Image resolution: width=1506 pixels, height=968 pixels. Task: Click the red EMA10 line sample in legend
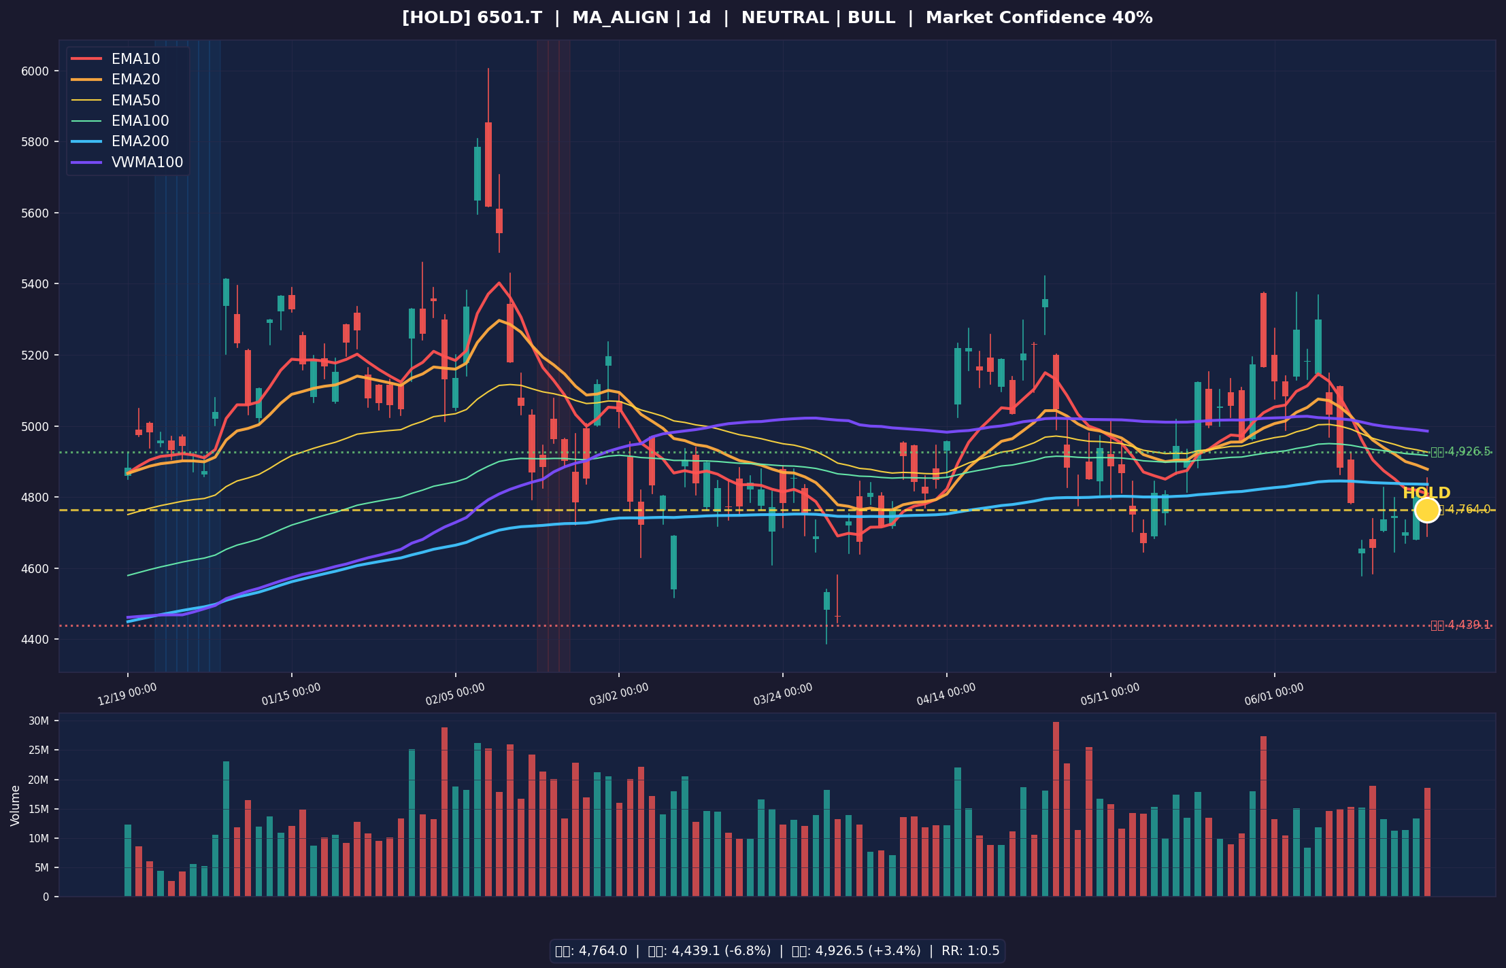point(86,59)
